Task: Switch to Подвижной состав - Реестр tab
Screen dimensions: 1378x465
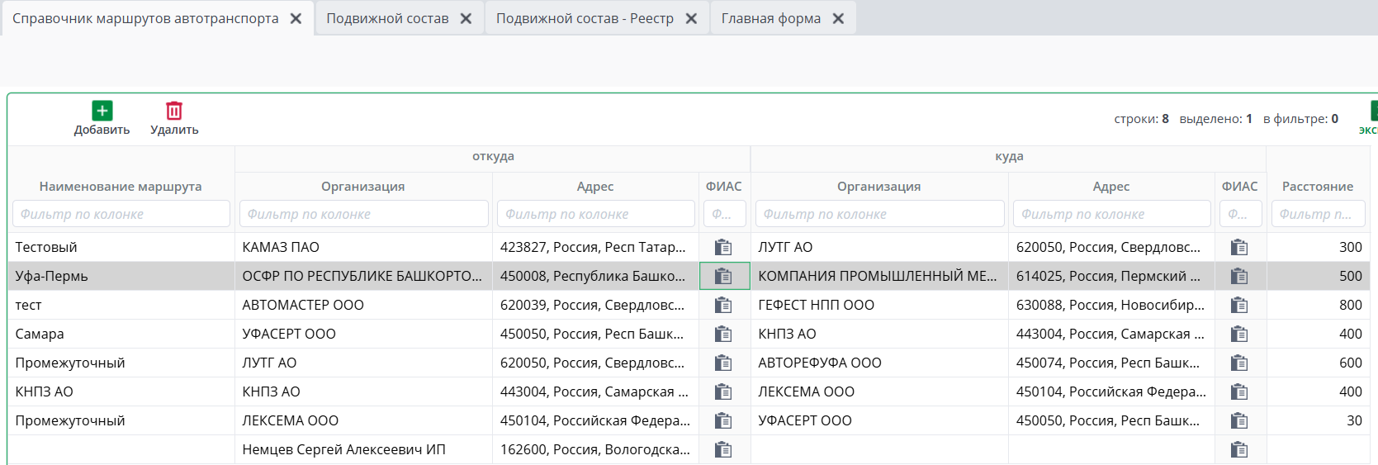Action: tap(585, 18)
